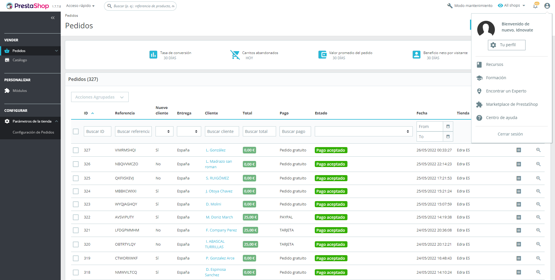Tick the checkbox for order 326

[x=76, y=164]
